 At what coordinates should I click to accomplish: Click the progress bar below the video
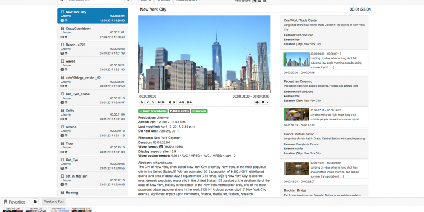205,92
